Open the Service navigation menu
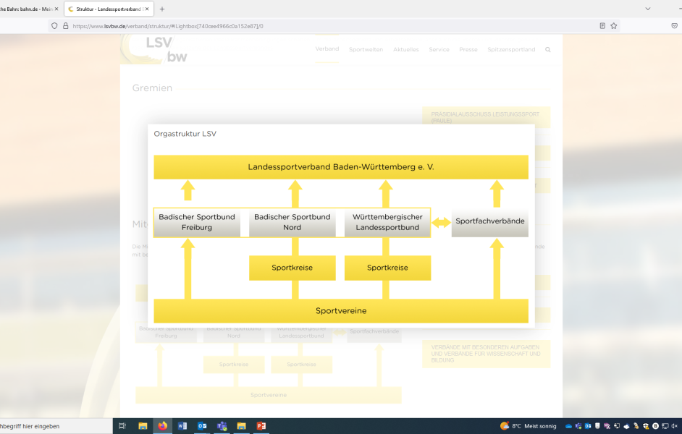 (x=439, y=49)
